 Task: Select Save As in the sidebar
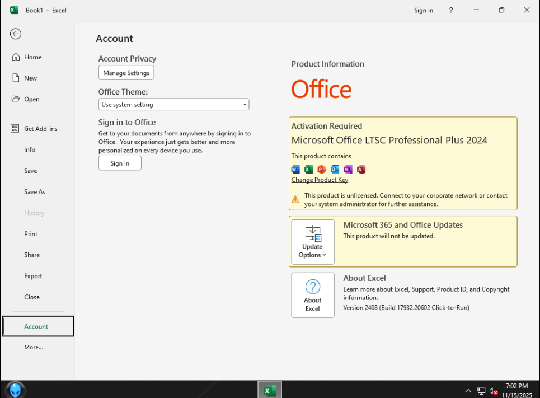click(35, 192)
